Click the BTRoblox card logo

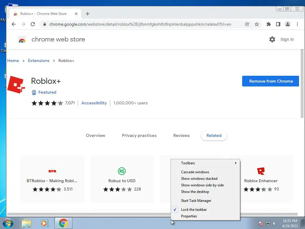52,171
